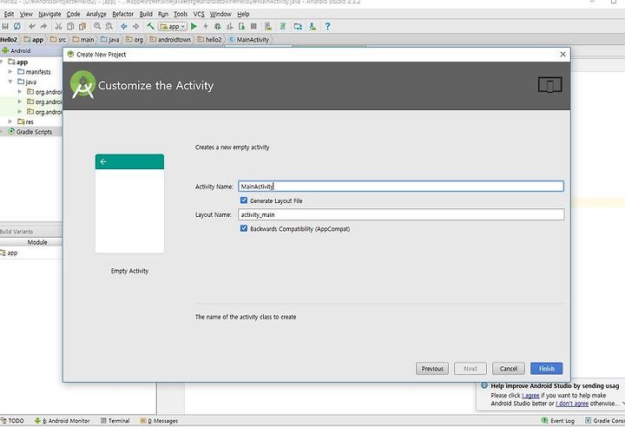Open the app run configuration dropdown
Screen dimensions: 625x427
click(x=173, y=26)
